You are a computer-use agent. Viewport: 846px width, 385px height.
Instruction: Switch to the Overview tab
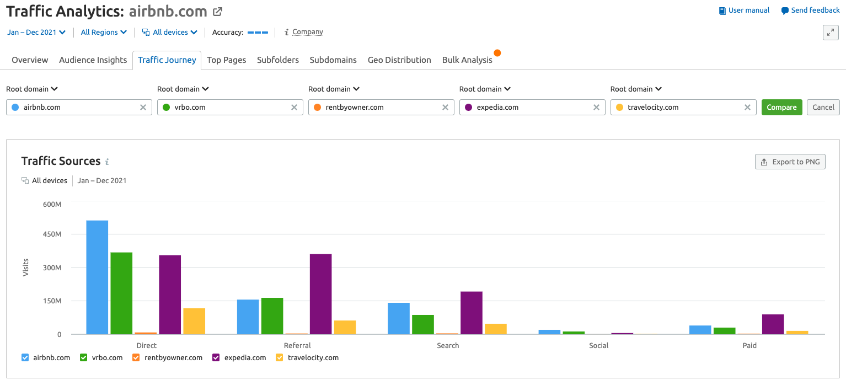[30, 60]
